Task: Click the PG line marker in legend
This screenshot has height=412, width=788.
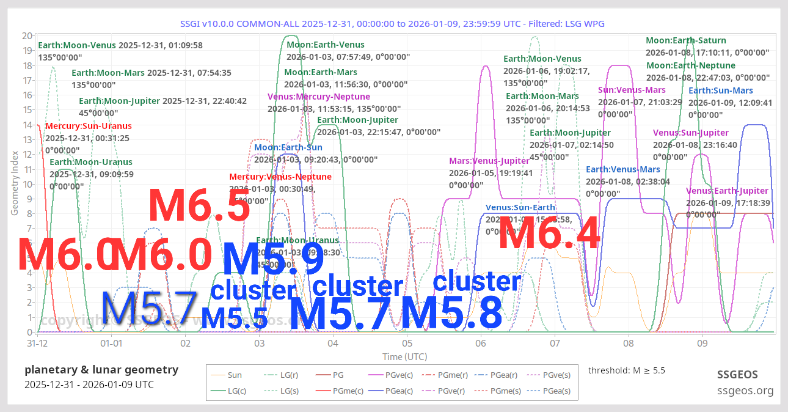Action: pos(322,375)
